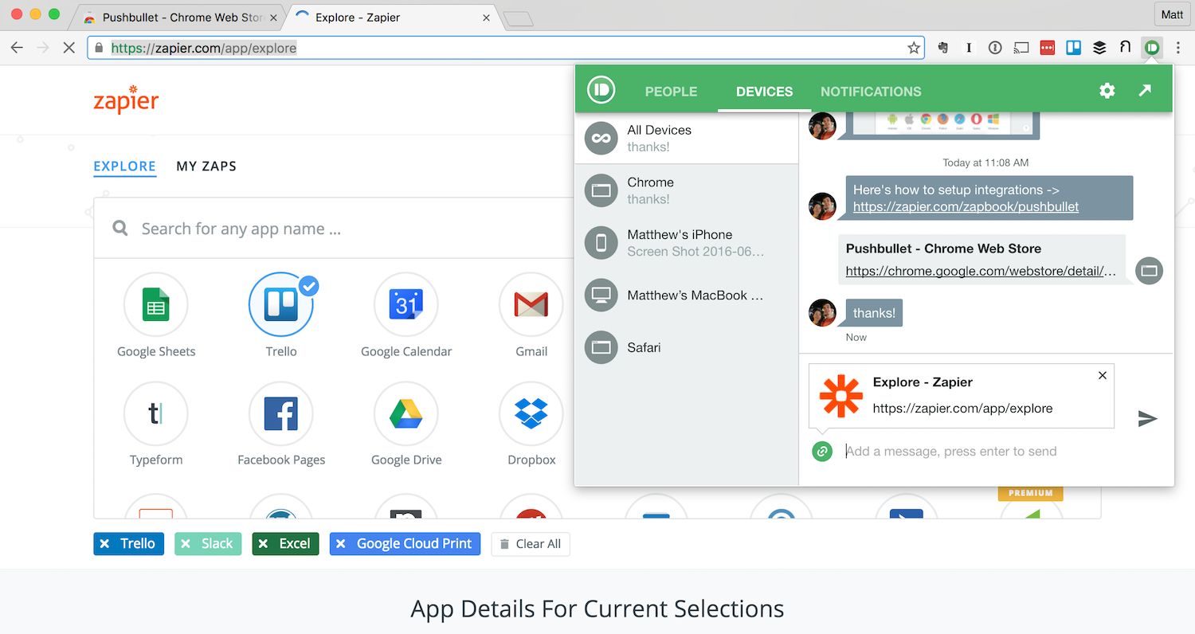Switch to the People tab in Pushbullet
Screen dimensions: 1195x634
click(671, 92)
